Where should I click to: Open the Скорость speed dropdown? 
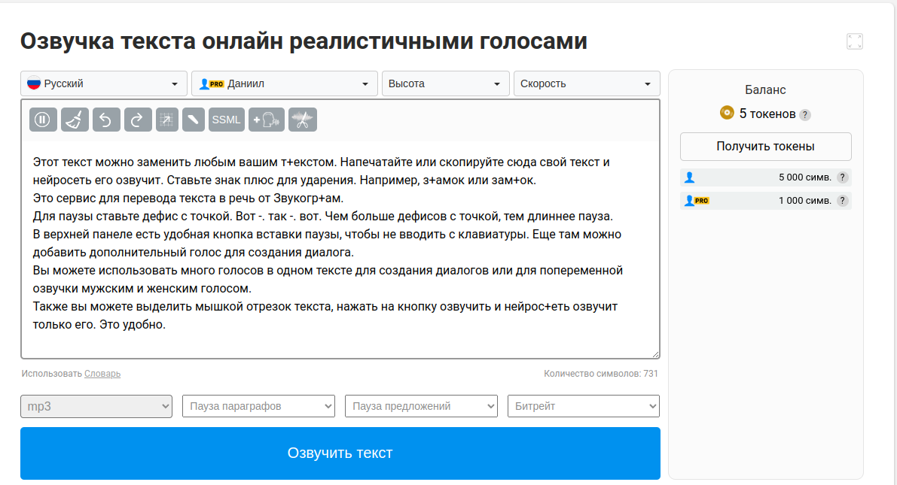pyautogui.click(x=587, y=83)
